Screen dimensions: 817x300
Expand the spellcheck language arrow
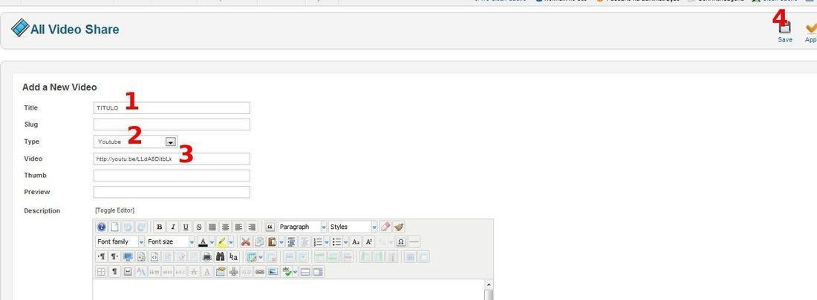[x=295, y=272]
